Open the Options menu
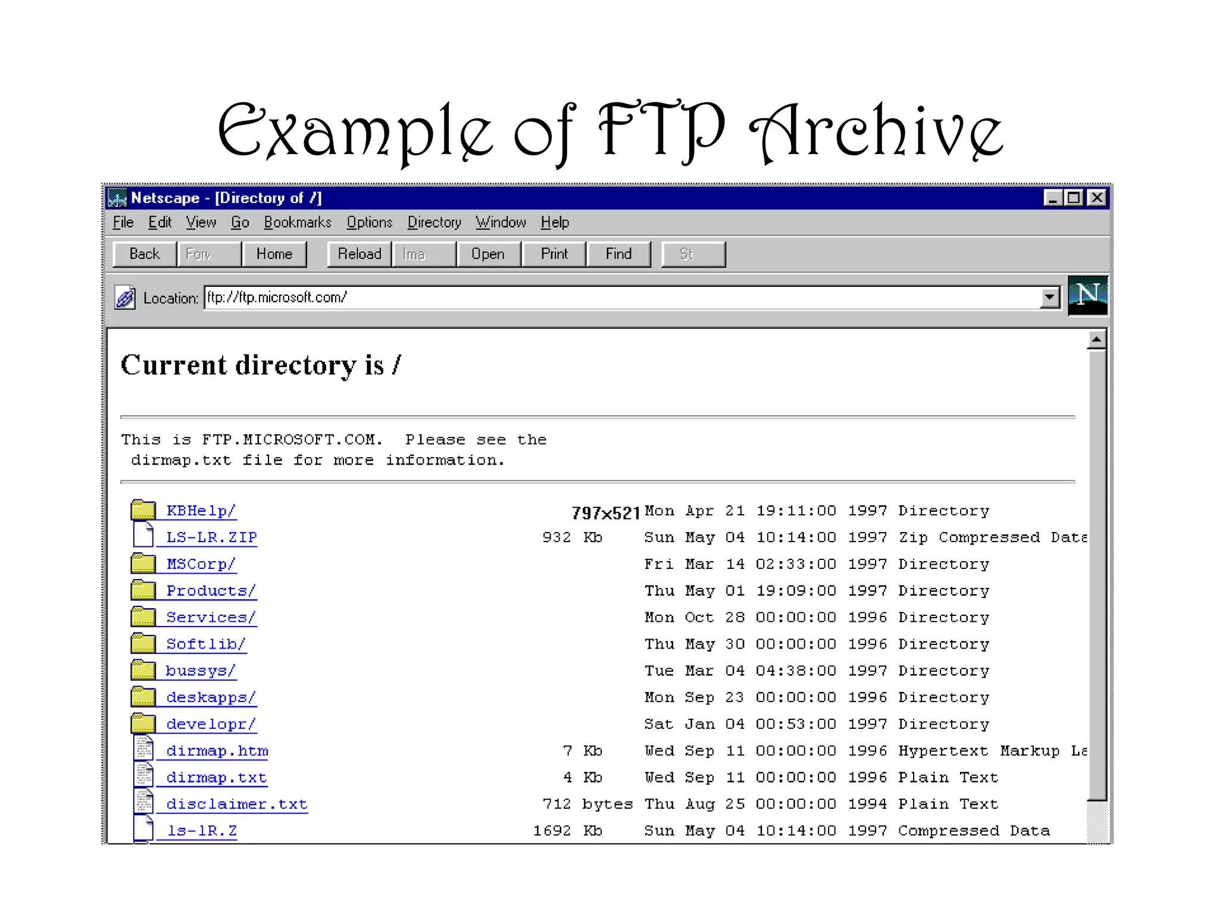 (x=370, y=222)
